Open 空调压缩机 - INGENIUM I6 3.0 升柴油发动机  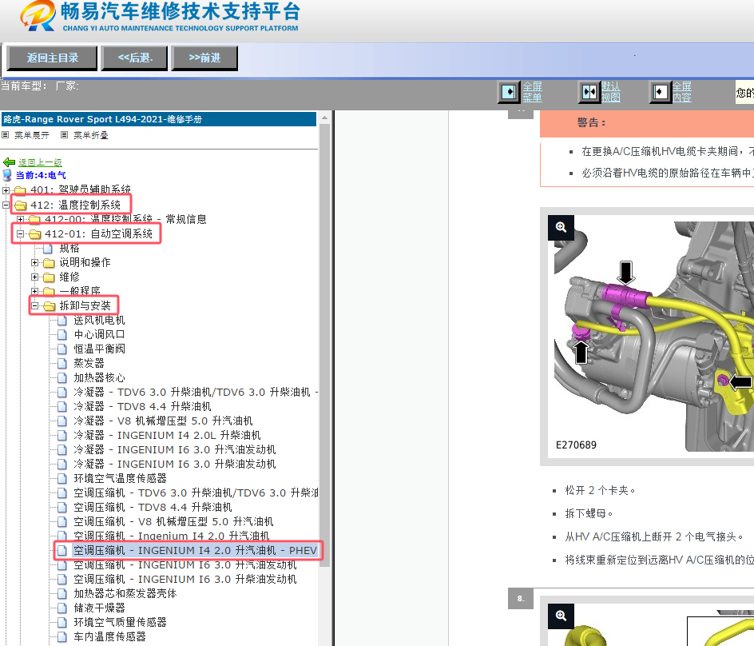185,580
